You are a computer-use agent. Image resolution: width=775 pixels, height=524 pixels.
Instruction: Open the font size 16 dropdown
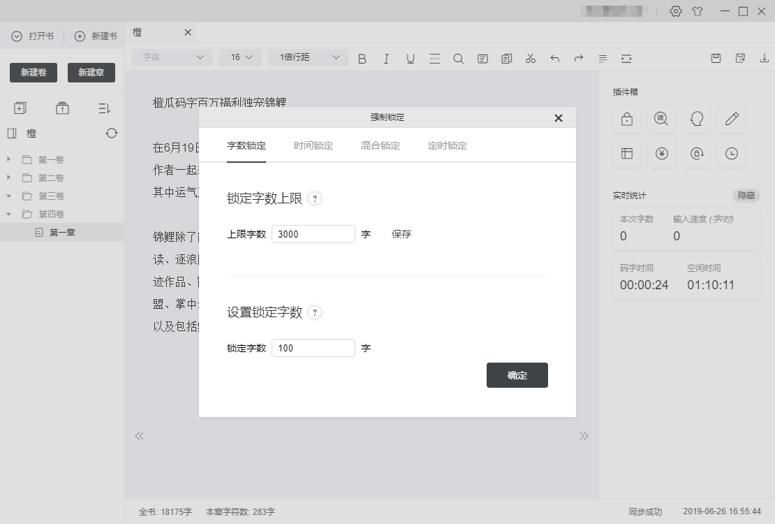tap(240, 57)
